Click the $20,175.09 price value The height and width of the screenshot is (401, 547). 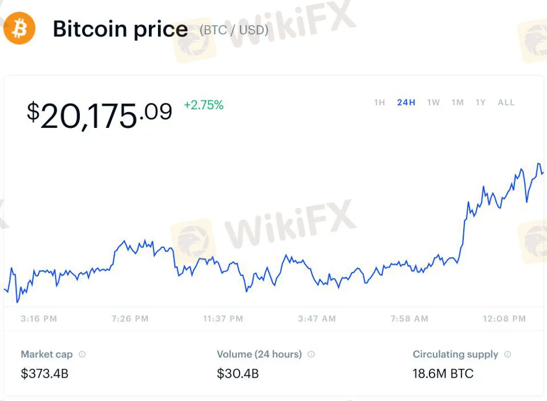tap(99, 115)
